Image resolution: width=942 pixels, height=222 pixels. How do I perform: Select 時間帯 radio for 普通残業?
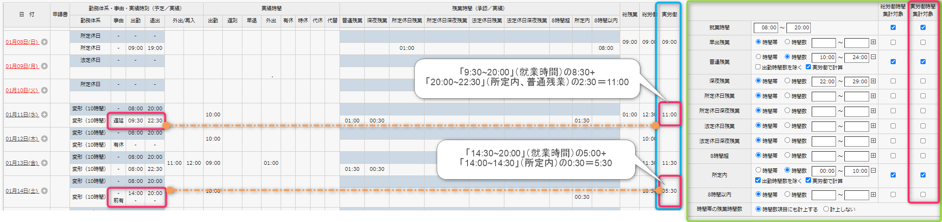coord(758,57)
